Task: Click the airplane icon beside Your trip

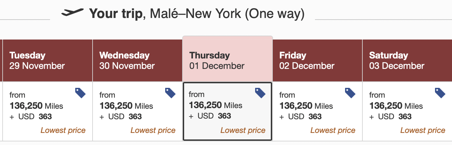Action: (72, 13)
